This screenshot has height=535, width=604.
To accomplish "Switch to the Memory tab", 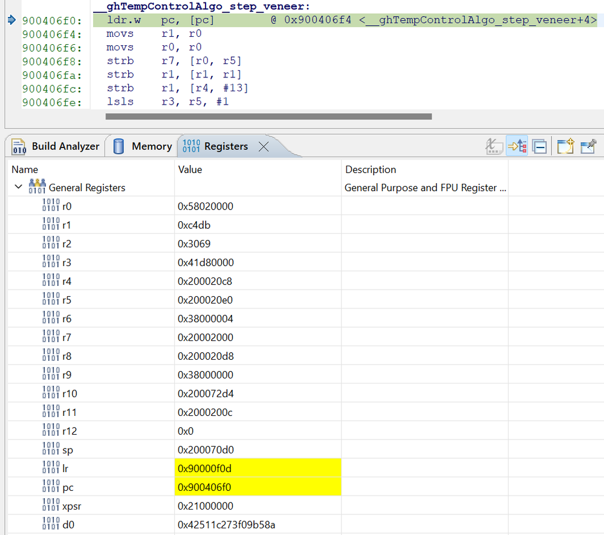I will coord(143,146).
